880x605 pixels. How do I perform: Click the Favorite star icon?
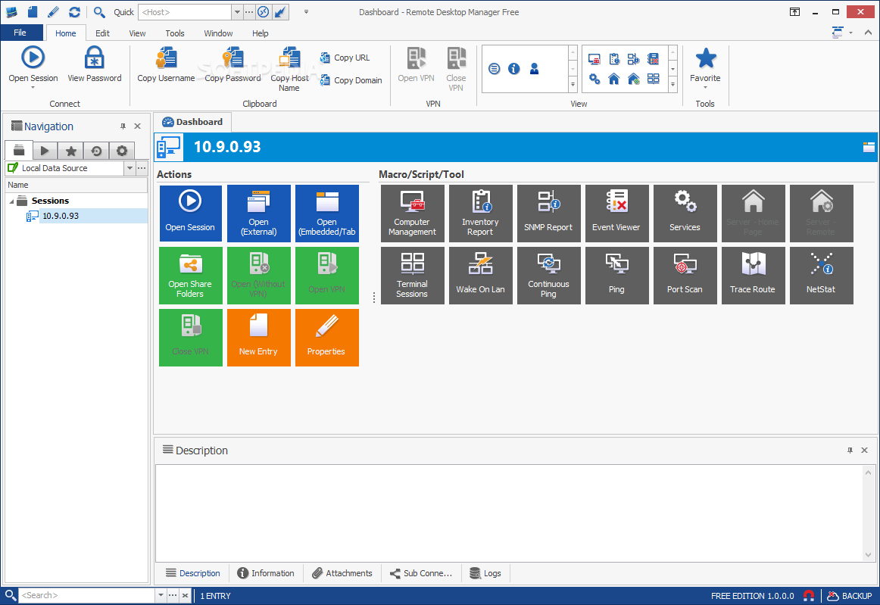pyautogui.click(x=706, y=58)
